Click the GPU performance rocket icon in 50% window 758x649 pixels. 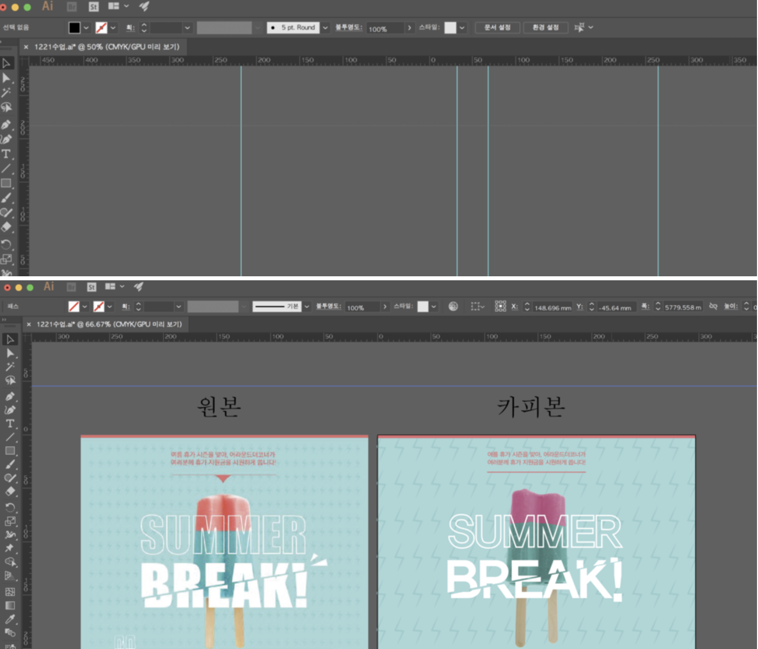tap(144, 6)
